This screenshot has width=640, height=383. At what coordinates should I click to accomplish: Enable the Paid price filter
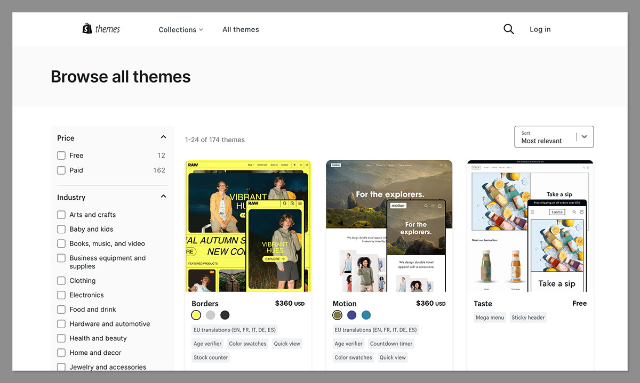(x=61, y=170)
